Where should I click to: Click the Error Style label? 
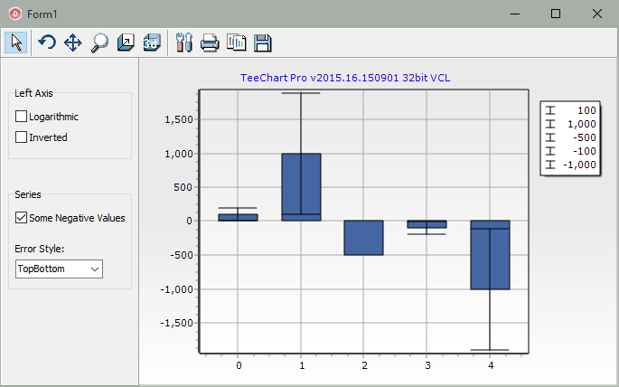pos(40,249)
